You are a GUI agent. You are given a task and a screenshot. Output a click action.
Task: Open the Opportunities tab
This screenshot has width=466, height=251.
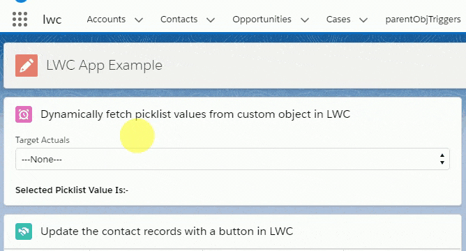click(262, 20)
